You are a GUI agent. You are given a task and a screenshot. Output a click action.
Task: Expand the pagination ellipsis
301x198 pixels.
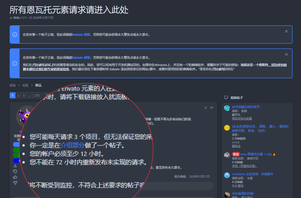click(x=30, y=96)
